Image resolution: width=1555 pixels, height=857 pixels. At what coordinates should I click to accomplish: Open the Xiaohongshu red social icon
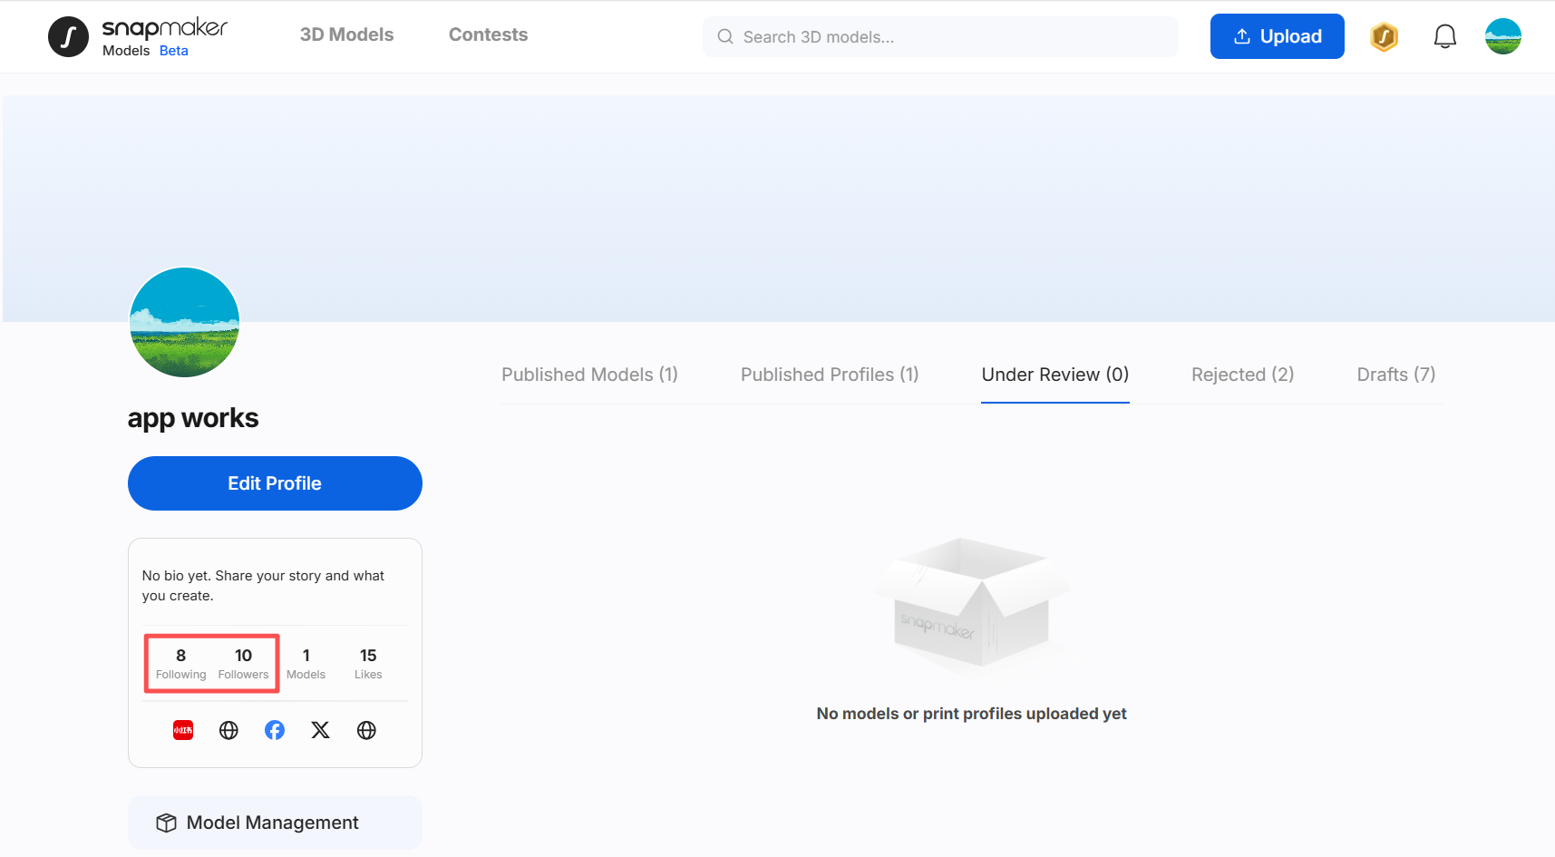tap(183, 730)
